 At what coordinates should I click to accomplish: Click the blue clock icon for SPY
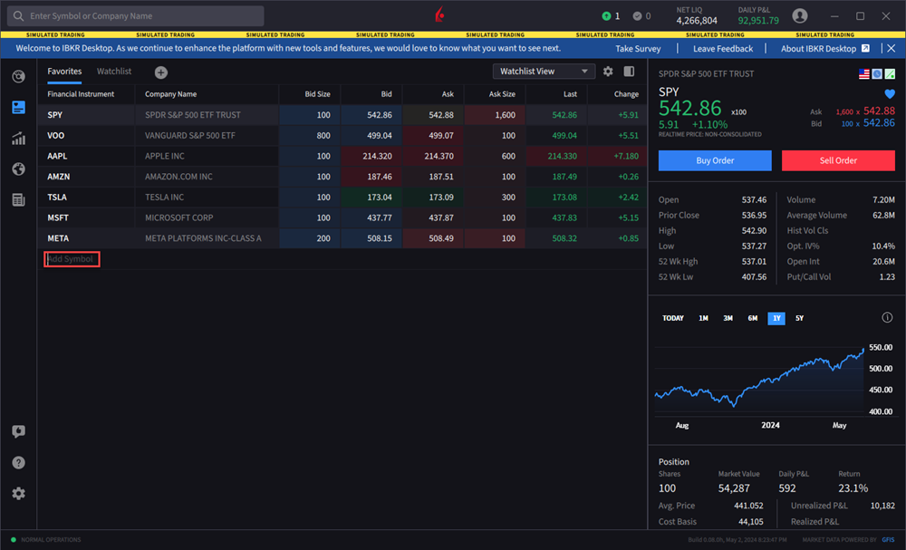(877, 73)
